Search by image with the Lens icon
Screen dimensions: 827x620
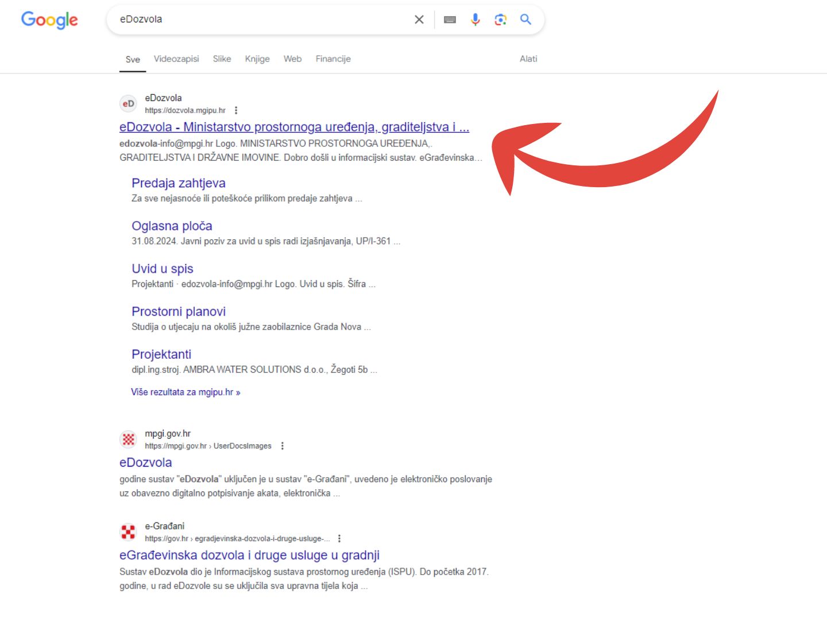(501, 20)
